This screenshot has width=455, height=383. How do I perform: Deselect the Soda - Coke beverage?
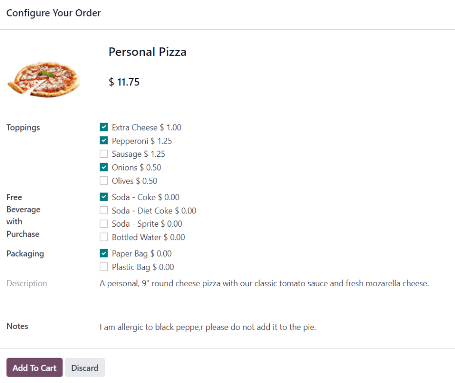click(x=103, y=197)
